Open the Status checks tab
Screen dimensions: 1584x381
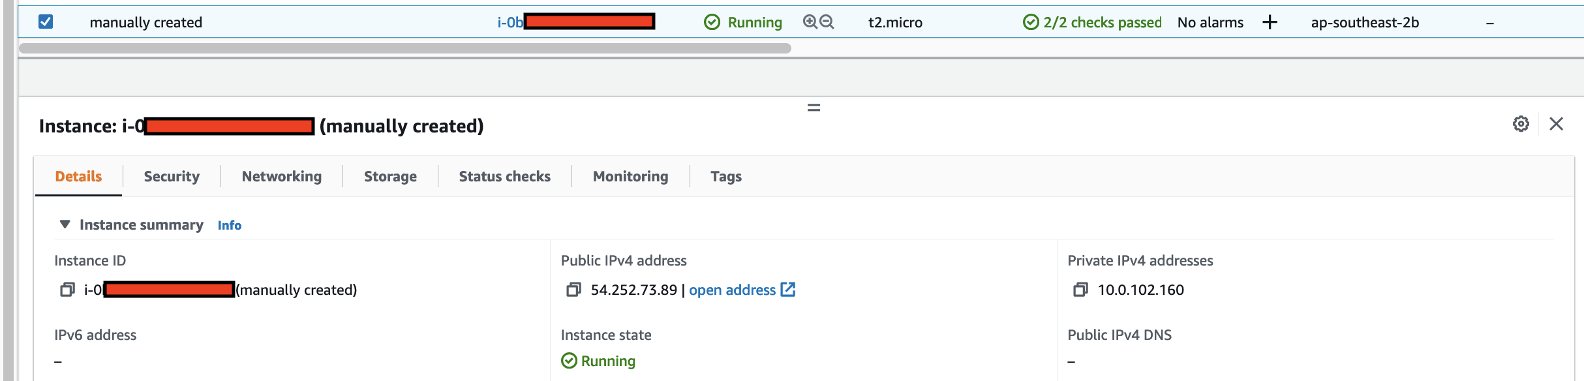[x=505, y=176]
